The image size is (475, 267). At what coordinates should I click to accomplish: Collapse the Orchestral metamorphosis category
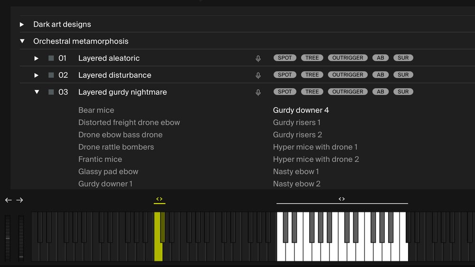click(22, 41)
